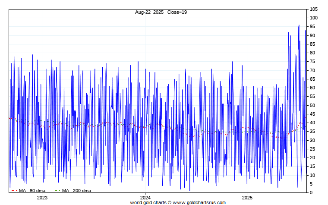
Task: Click the 20 y-axis label
Action: [312, 158]
